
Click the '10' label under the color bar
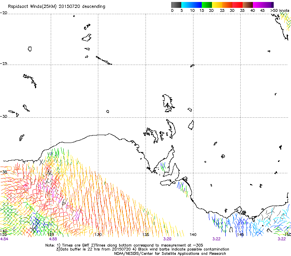(192, 10)
